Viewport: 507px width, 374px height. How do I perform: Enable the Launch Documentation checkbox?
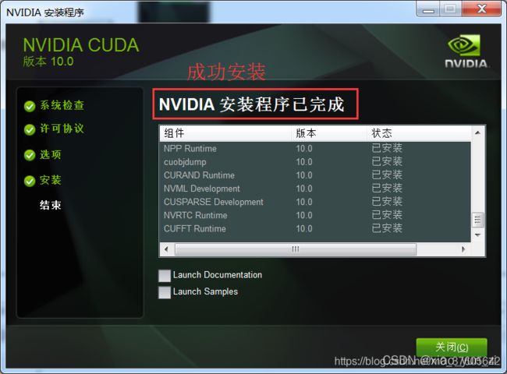pos(165,276)
